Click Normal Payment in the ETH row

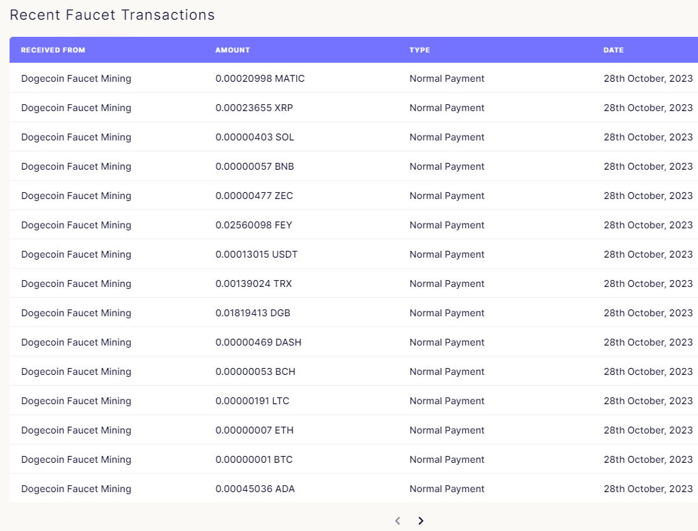(447, 430)
